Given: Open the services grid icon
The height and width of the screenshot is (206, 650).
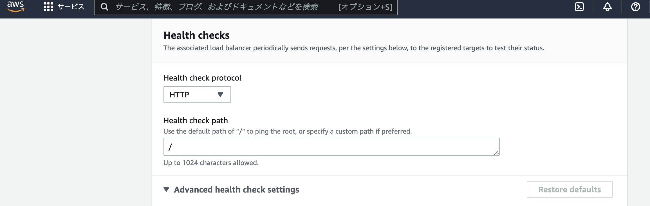Looking at the screenshot, I should coord(48,7).
